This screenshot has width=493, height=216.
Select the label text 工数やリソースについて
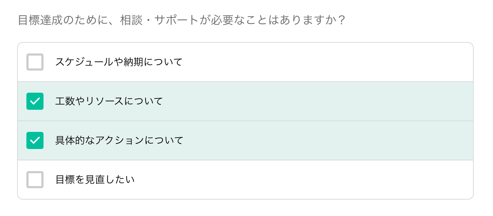tap(109, 101)
